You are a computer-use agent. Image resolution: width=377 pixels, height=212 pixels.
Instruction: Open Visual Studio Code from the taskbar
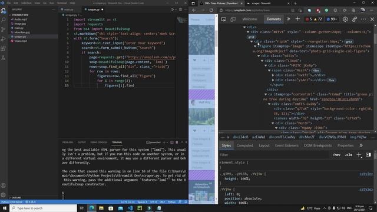pos(130,208)
